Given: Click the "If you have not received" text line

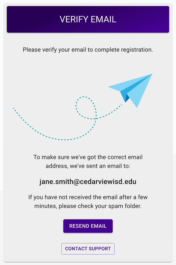Looking at the screenshot, I should [x=88, y=197].
